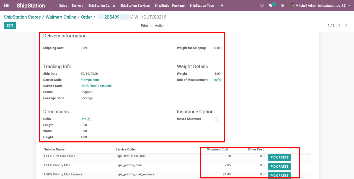Click length value 0.50
Screen dimensions: 354x179
tap(84, 125)
